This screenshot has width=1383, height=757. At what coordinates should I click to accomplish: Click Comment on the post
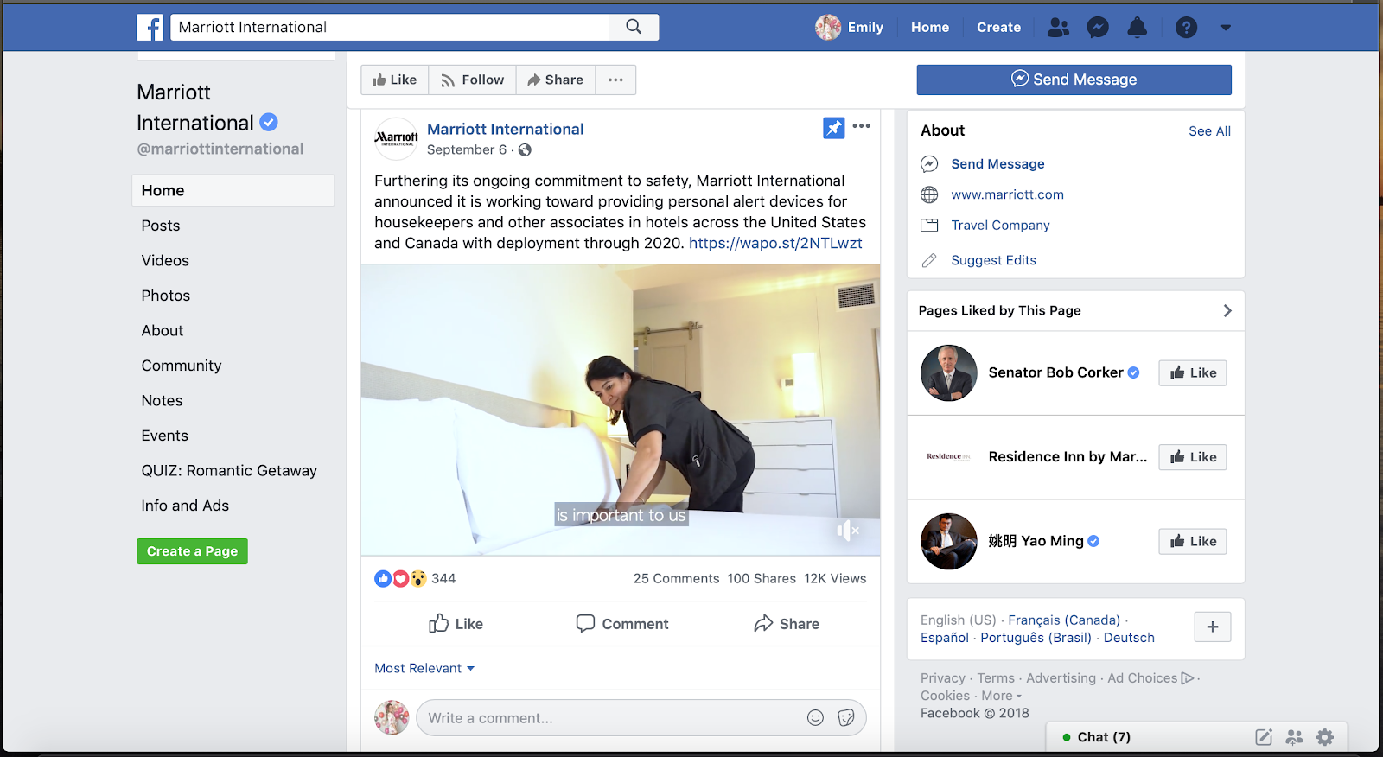click(622, 624)
